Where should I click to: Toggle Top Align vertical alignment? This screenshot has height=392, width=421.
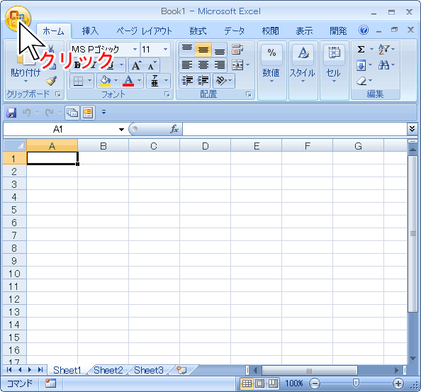(187, 50)
